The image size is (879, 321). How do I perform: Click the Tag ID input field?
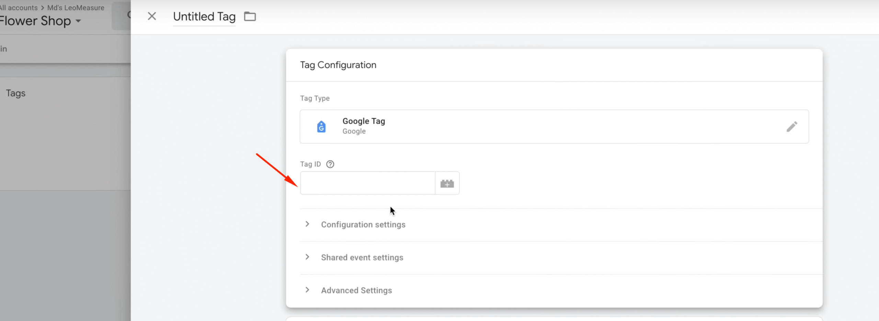click(x=367, y=183)
